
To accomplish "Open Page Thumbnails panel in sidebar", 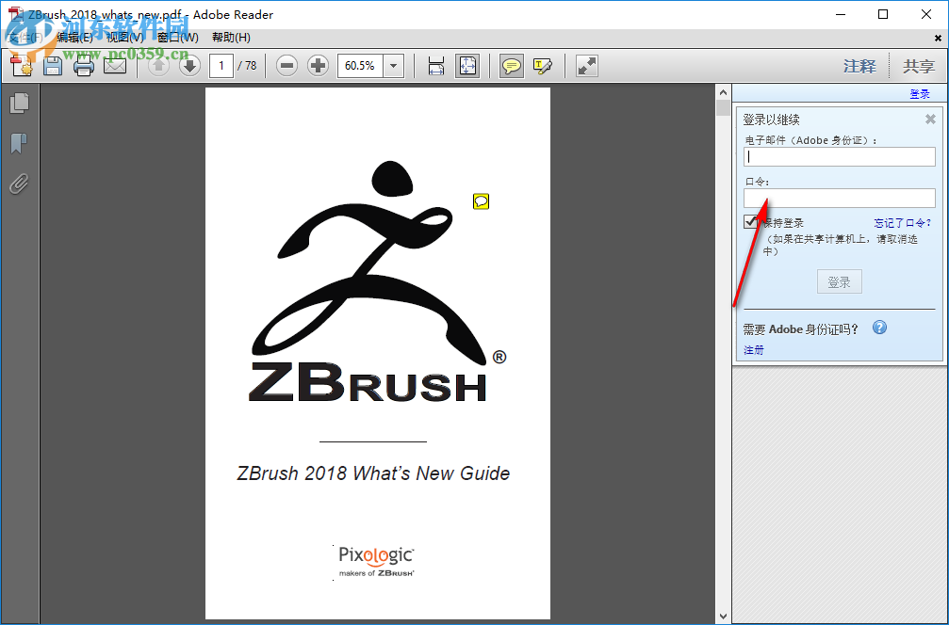I will point(20,104).
